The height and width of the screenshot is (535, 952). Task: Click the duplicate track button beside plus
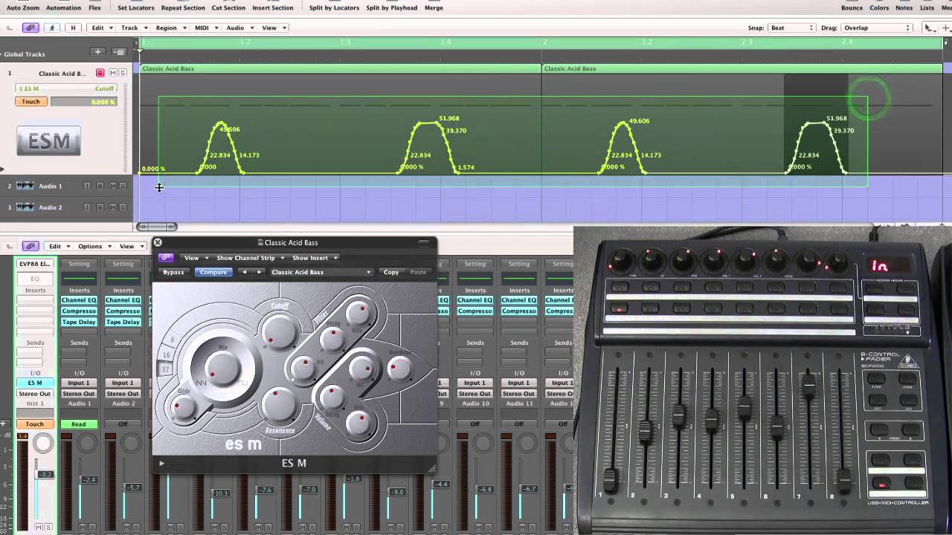pos(119,52)
